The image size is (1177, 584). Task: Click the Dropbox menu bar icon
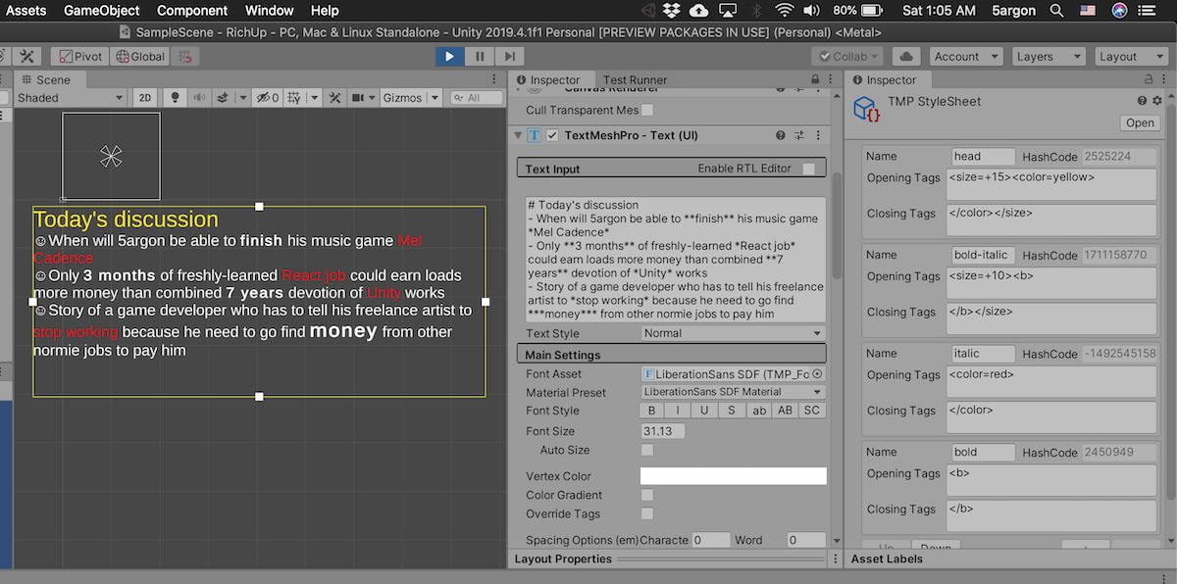672,11
